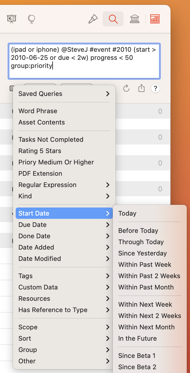190x373 pixels.
Task: Click the globe icon in toolbar
Action: pyautogui.click(x=32, y=19)
